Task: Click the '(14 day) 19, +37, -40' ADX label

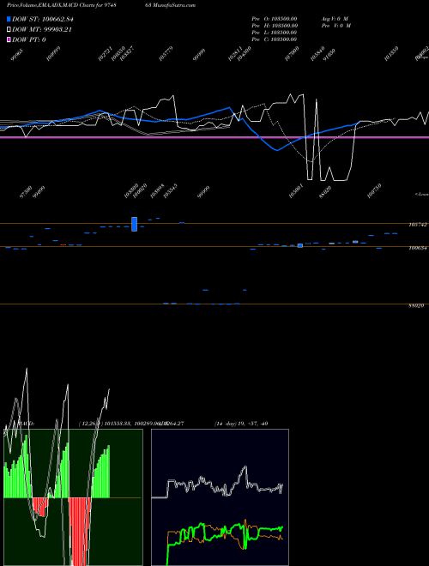Action: coord(241,424)
